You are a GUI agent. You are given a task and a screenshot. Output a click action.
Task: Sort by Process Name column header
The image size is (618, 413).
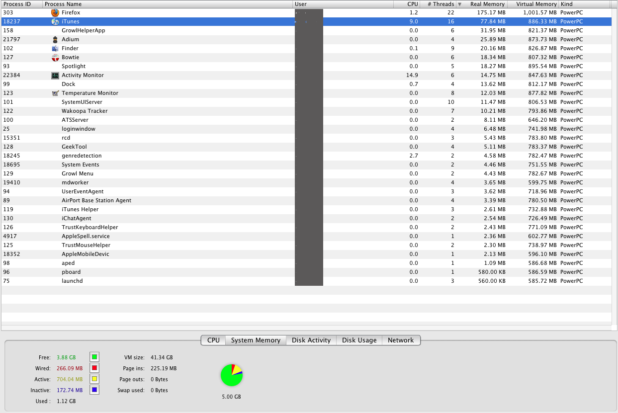[x=168, y=4]
